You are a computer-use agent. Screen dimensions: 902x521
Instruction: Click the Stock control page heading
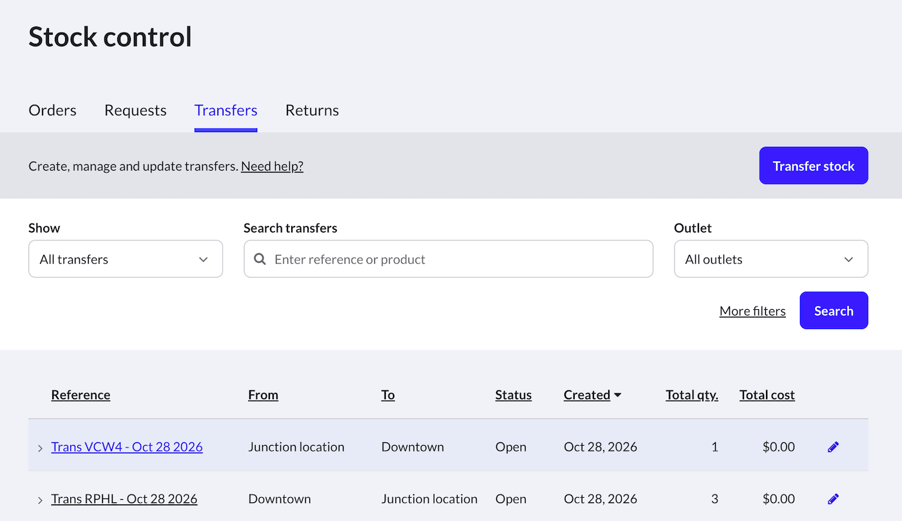tap(110, 37)
